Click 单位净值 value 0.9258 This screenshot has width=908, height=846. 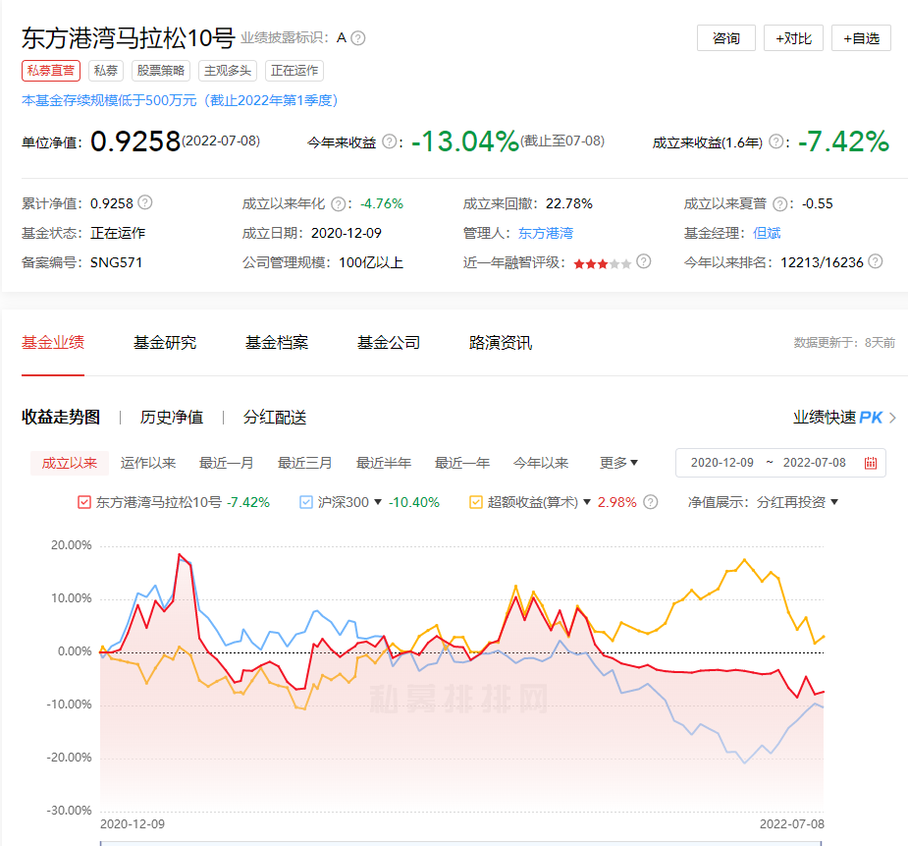(x=135, y=141)
